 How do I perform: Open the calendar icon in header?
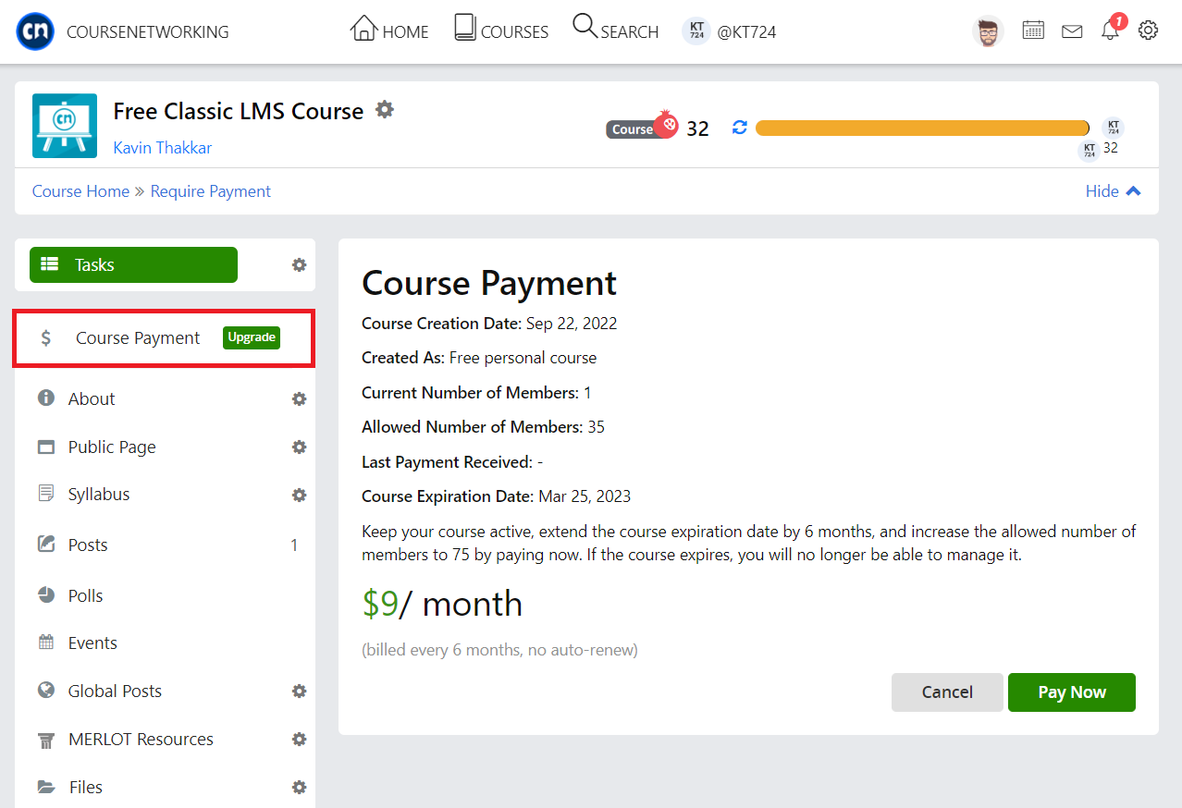pos(1033,31)
